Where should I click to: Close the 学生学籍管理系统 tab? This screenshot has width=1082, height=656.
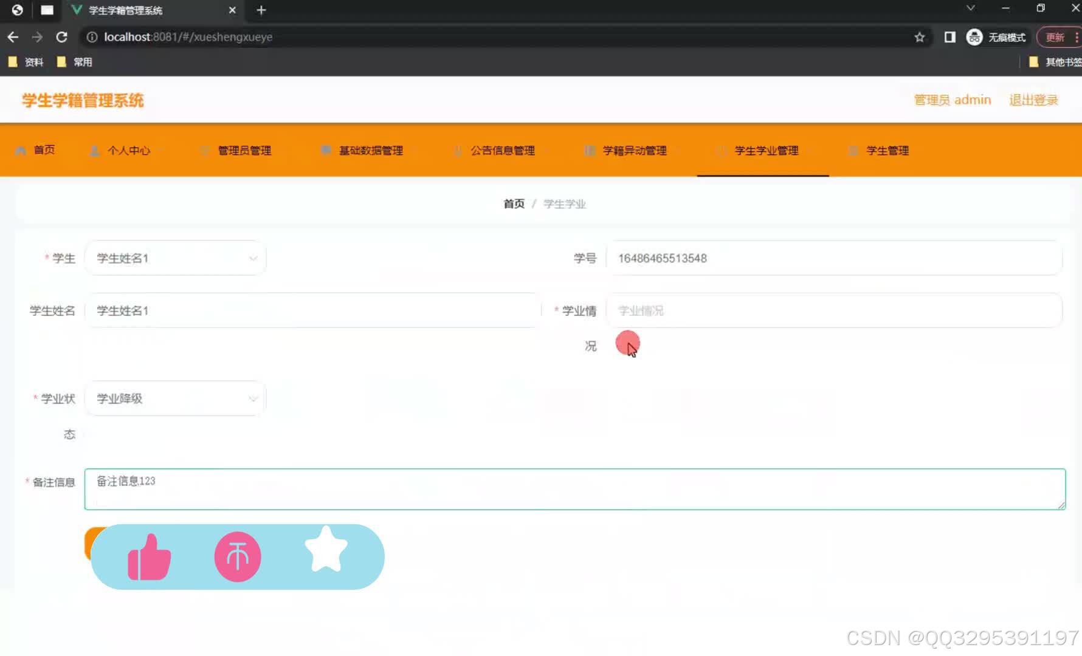pos(232,10)
